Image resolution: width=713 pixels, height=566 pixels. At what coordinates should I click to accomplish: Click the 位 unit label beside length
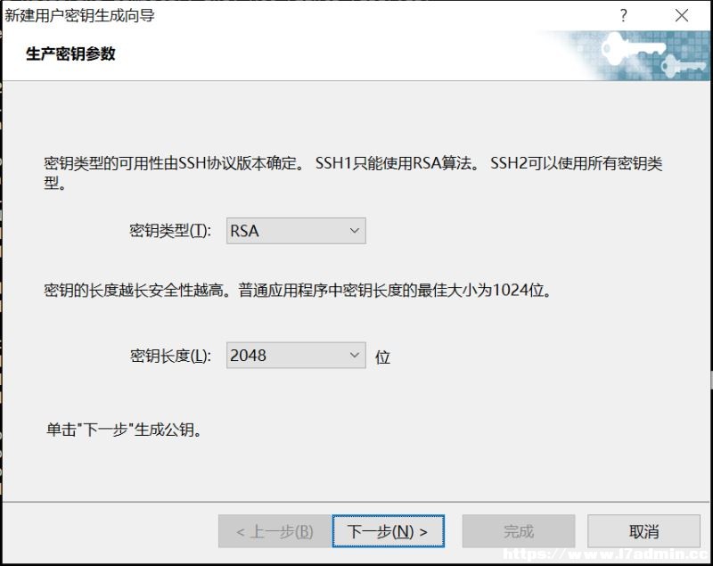pos(382,357)
